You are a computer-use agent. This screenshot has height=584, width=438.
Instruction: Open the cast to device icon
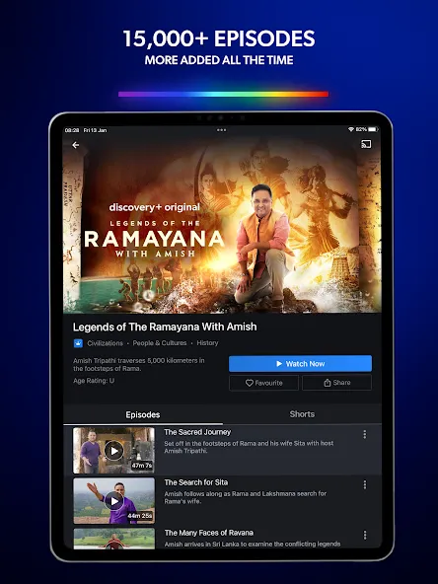[x=366, y=144]
